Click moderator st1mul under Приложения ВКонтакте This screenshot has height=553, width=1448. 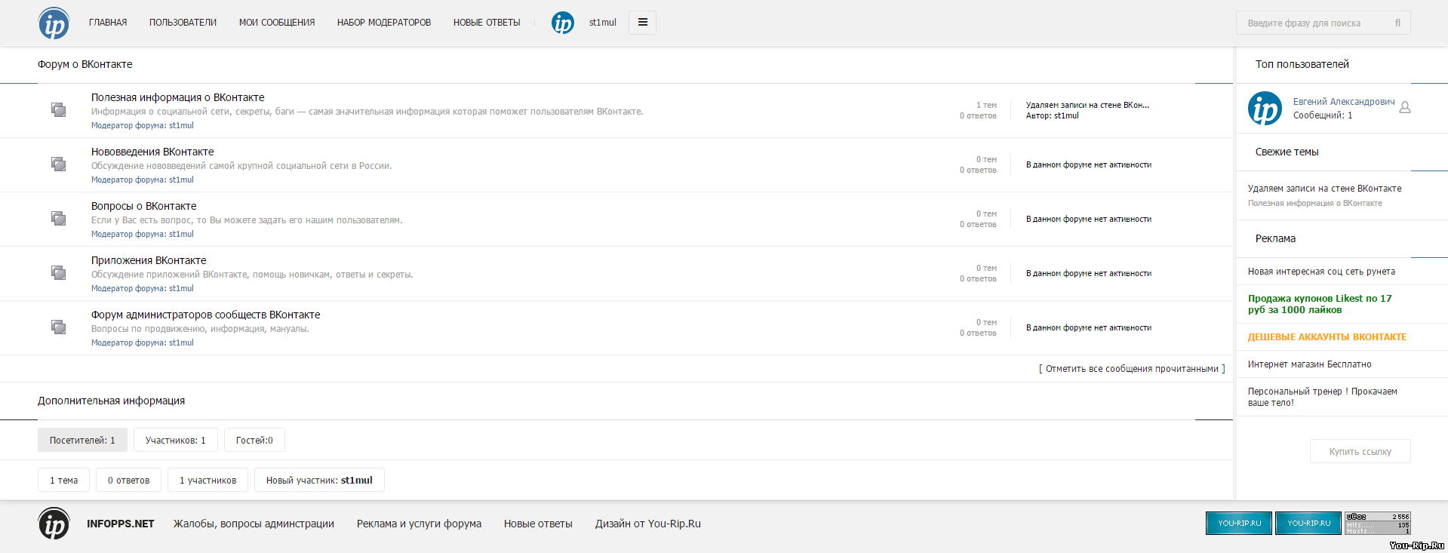point(181,288)
